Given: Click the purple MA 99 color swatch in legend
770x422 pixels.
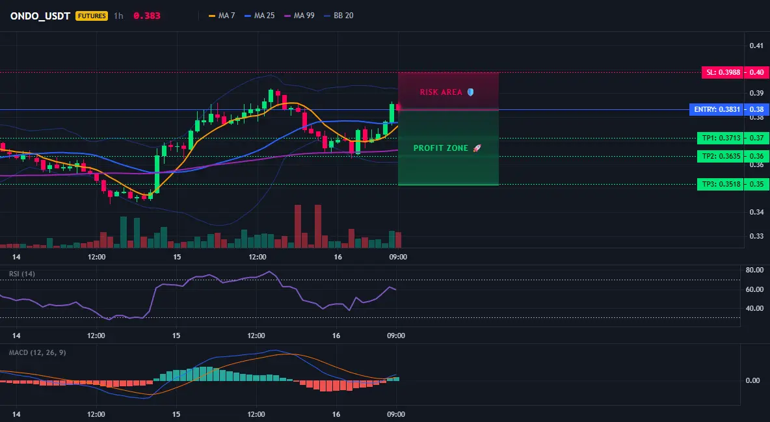Looking at the screenshot, I should tap(287, 16).
